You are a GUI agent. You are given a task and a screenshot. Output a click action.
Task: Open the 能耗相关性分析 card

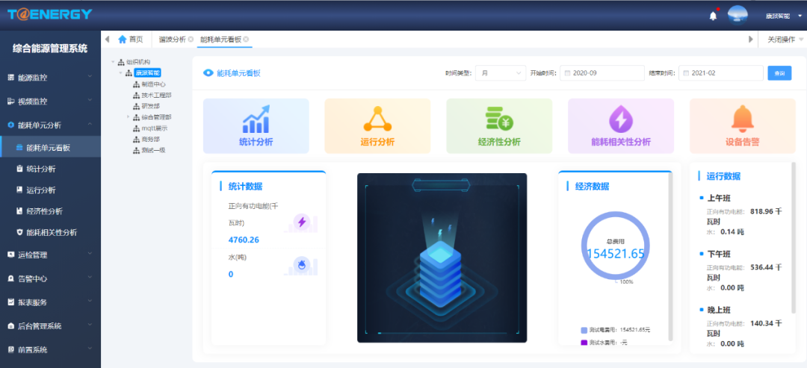pos(621,126)
